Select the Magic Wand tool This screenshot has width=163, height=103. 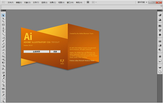pos(3,21)
